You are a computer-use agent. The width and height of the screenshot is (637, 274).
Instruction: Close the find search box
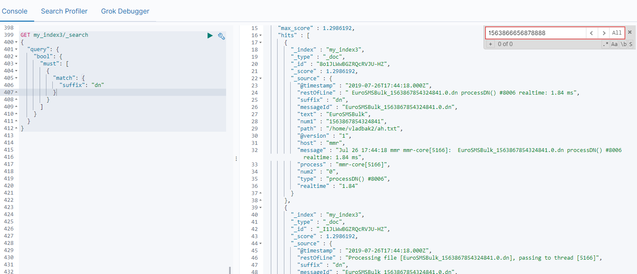[x=630, y=33]
